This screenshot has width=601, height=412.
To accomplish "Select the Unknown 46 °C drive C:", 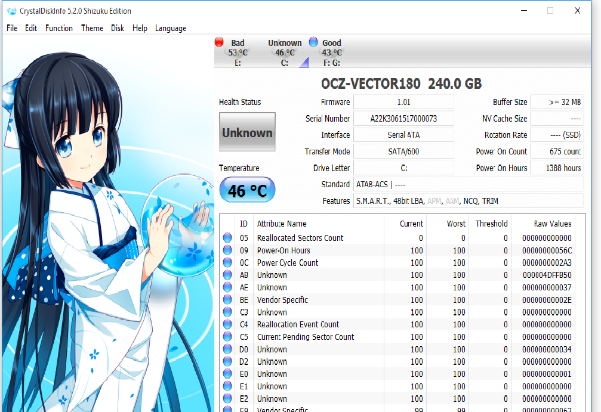I will tap(285, 53).
